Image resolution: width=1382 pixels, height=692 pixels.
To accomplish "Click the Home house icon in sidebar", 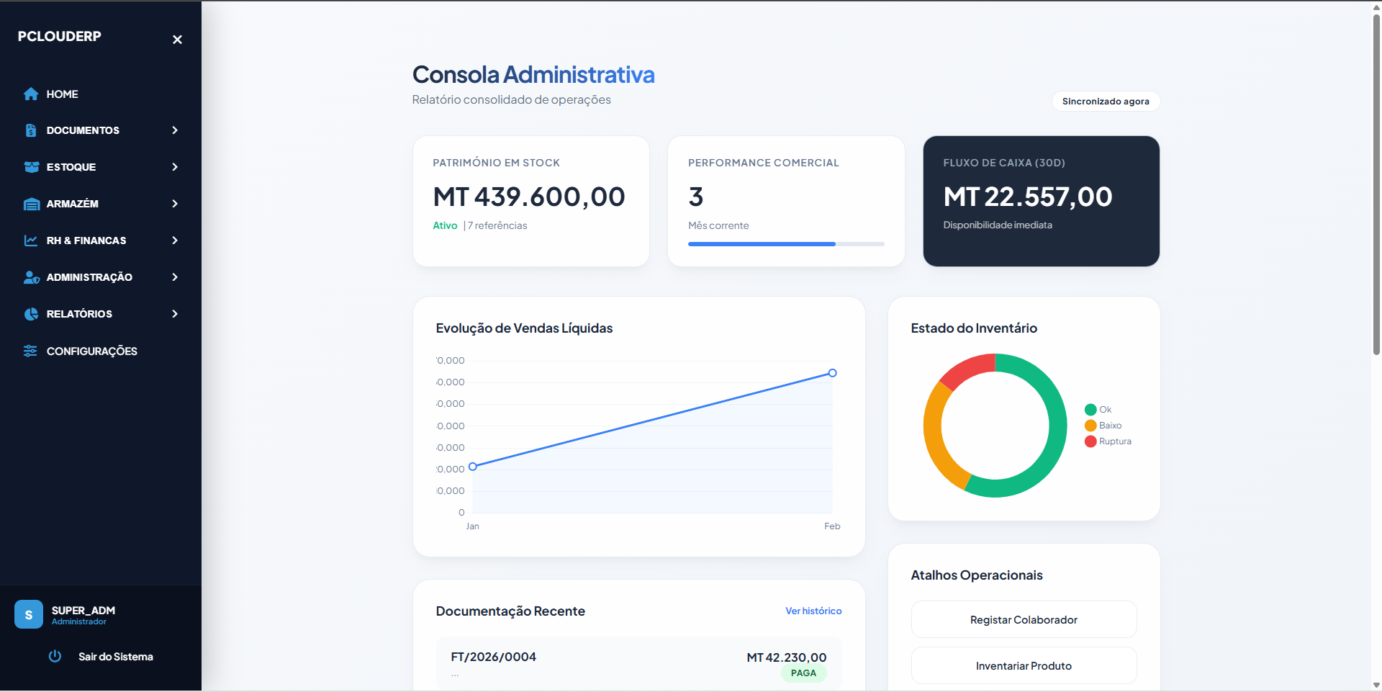I will [x=31, y=94].
